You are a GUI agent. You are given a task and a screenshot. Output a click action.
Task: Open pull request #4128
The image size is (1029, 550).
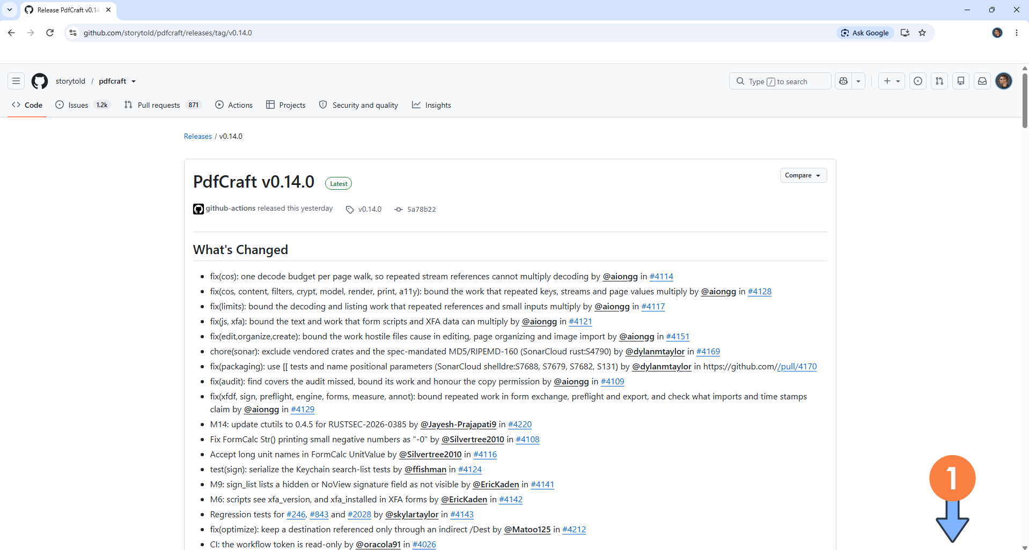tap(760, 292)
